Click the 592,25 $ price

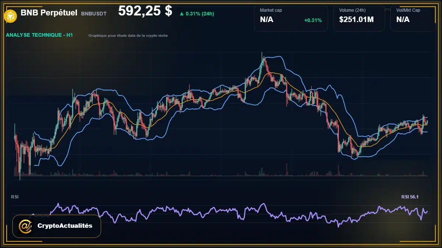pos(145,11)
